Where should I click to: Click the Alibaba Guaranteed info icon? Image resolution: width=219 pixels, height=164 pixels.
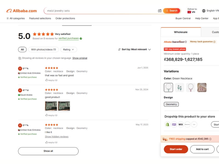click(x=185, y=42)
